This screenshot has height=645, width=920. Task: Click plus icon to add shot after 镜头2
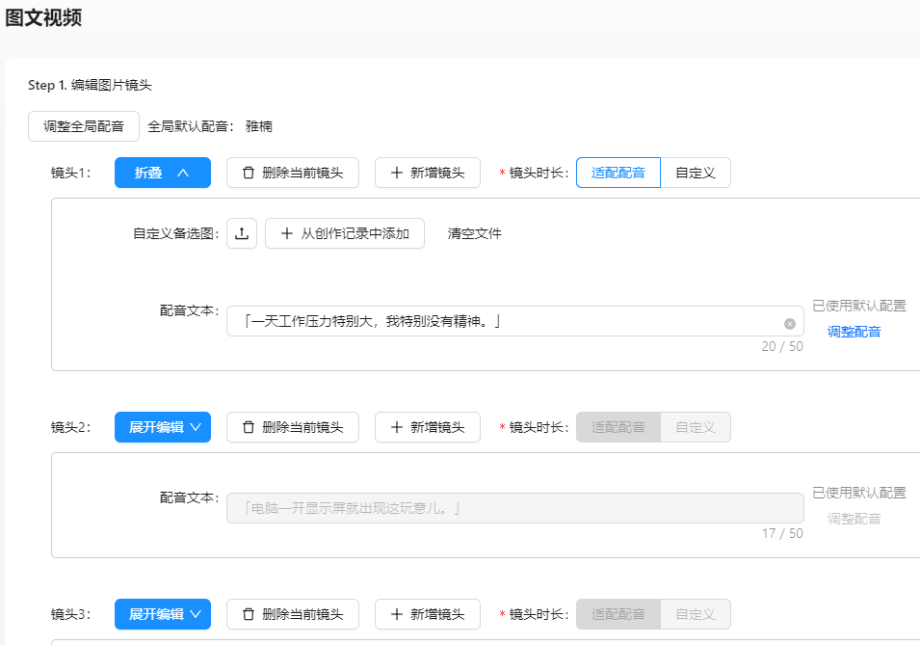pos(397,427)
